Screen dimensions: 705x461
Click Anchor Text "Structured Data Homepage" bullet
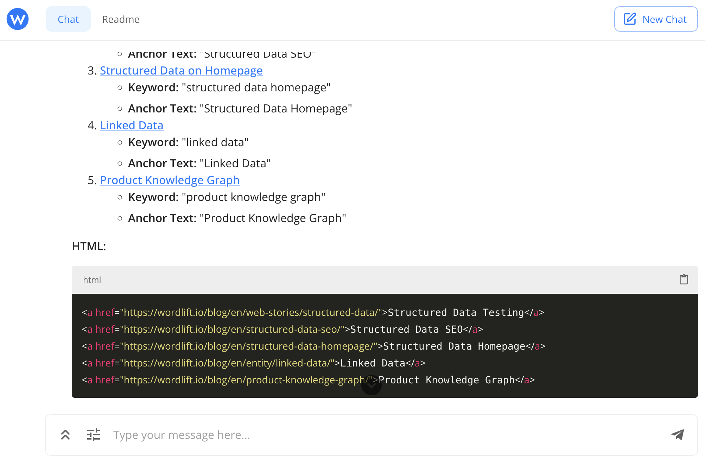click(240, 108)
